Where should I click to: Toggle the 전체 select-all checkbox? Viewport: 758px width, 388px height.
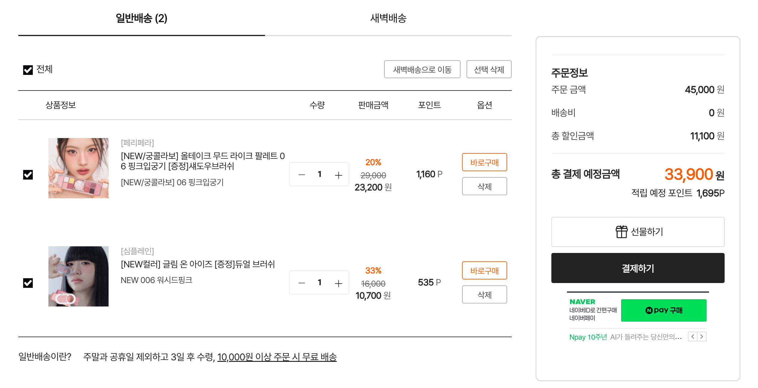(28, 70)
